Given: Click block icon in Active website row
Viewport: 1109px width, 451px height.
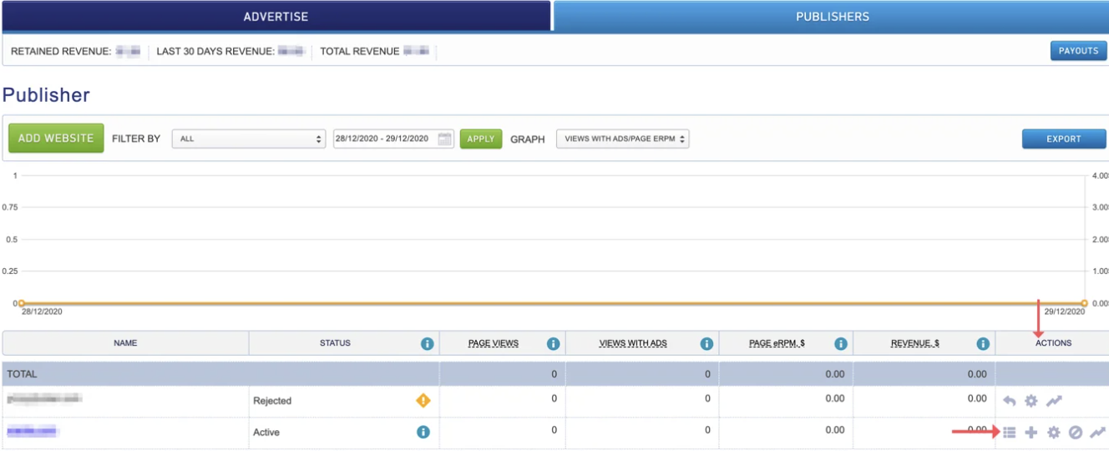Looking at the screenshot, I should [x=1076, y=433].
